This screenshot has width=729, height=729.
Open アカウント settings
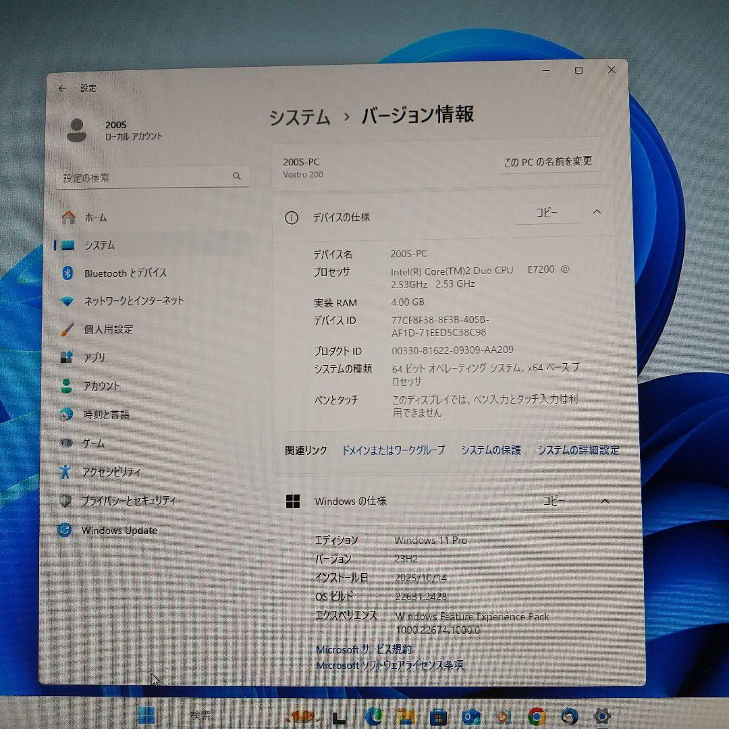[101, 386]
